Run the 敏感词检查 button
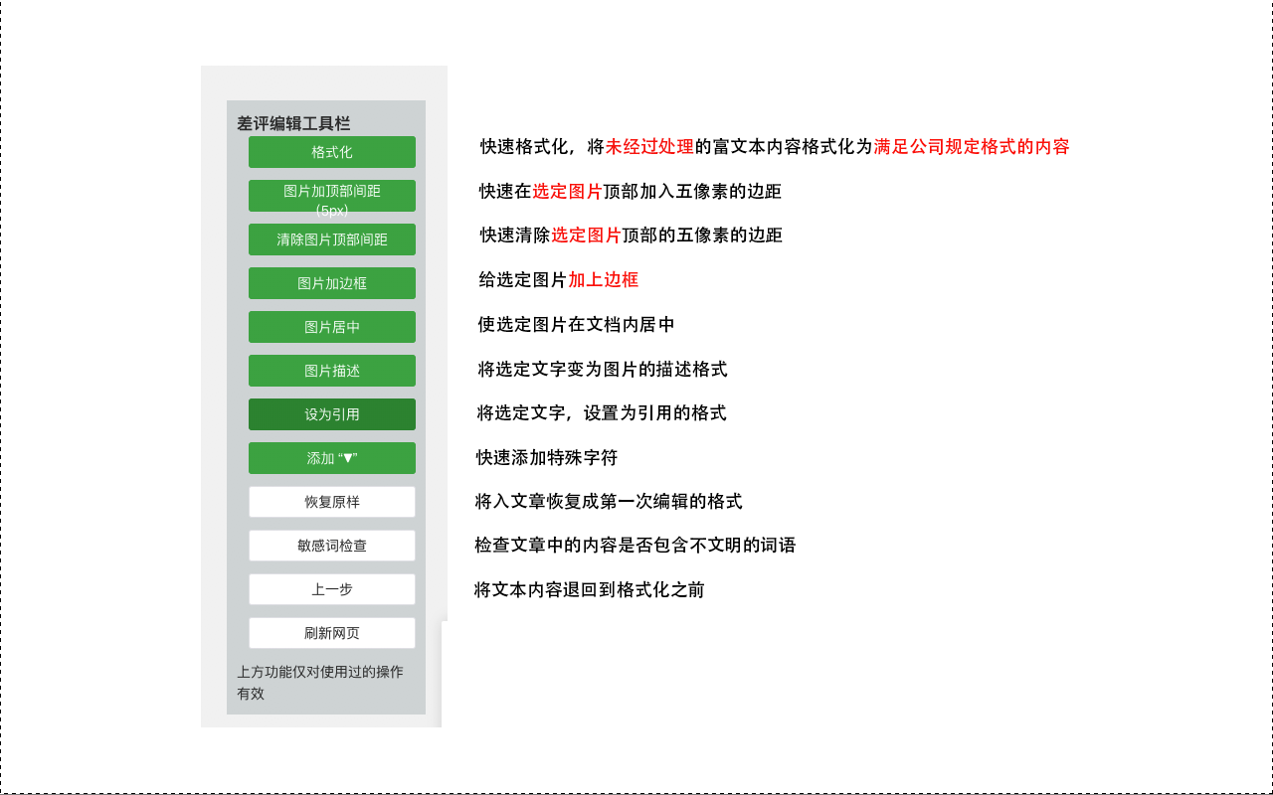1273x795 pixels. point(332,546)
